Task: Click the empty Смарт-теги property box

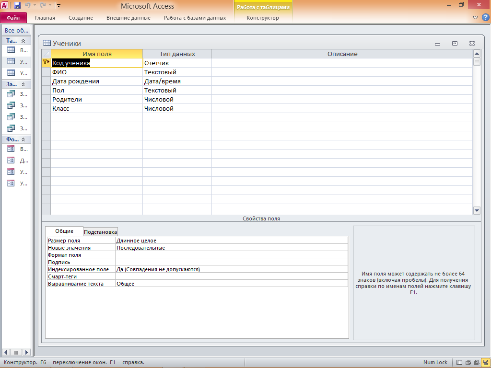Action: point(232,276)
